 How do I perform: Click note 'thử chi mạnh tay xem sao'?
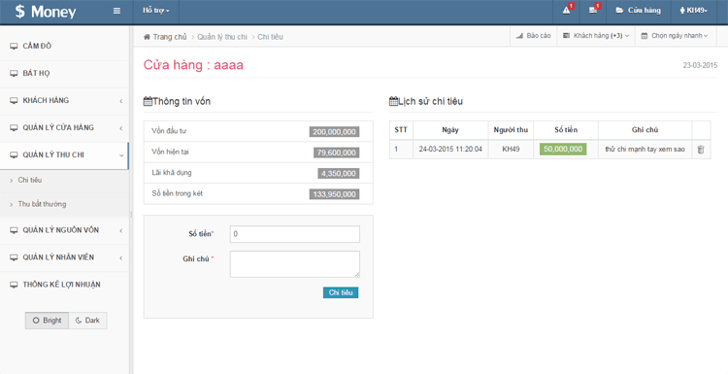pos(645,150)
